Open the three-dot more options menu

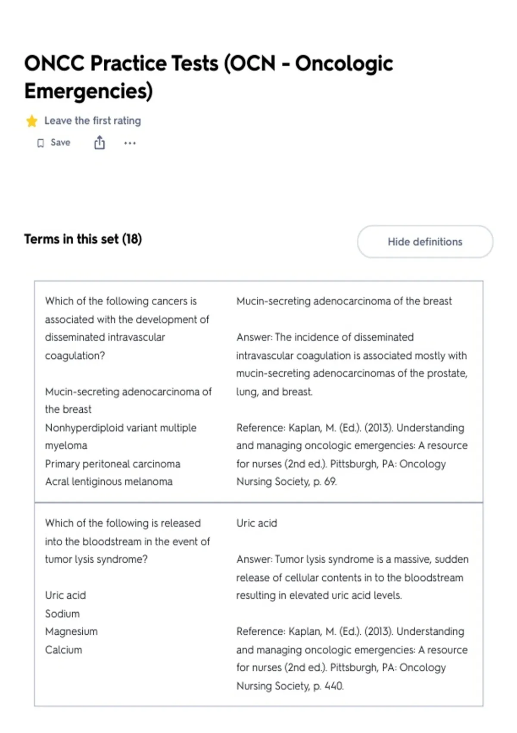[130, 143]
